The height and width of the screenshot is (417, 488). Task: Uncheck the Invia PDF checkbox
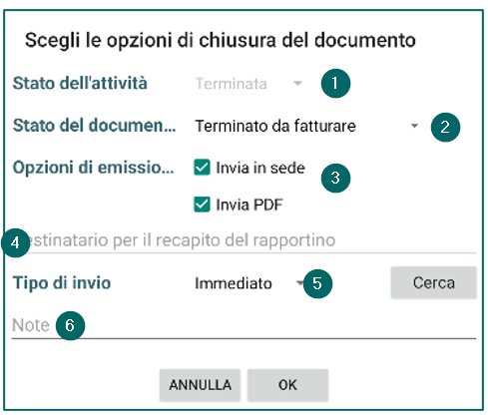click(202, 205)
